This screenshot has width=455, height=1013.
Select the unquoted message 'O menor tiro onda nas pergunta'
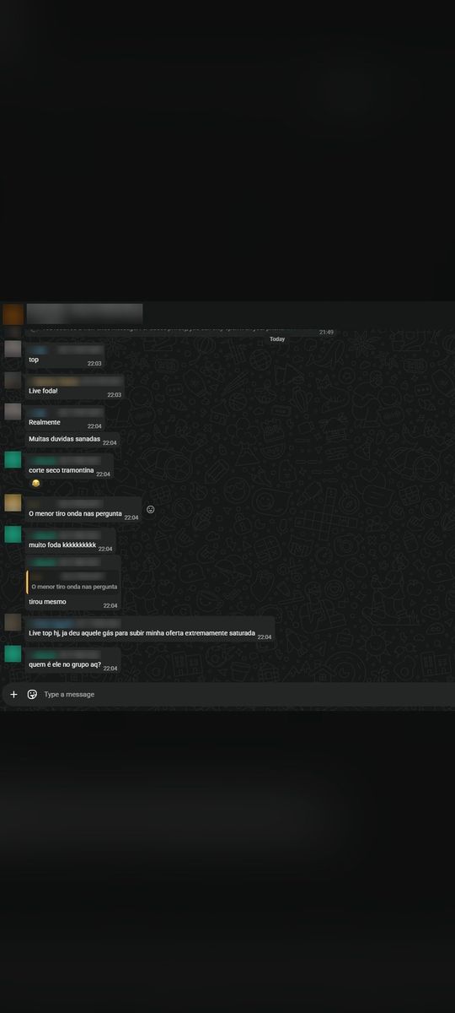75,513
